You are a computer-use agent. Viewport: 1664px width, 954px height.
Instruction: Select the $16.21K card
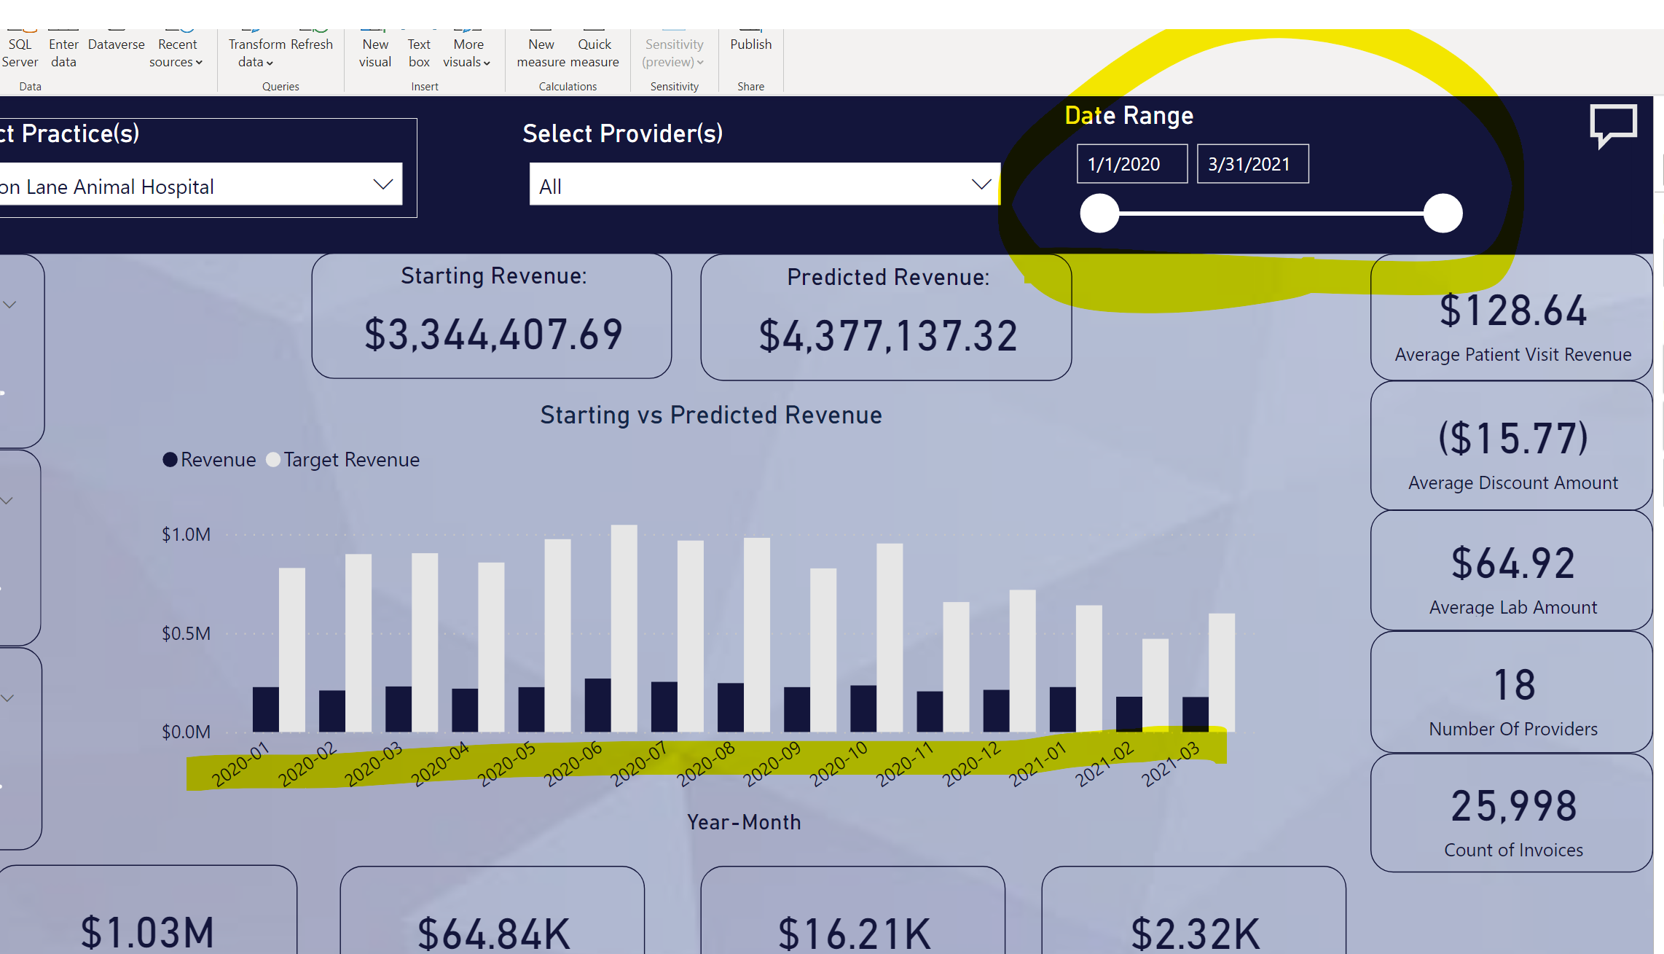853,910
